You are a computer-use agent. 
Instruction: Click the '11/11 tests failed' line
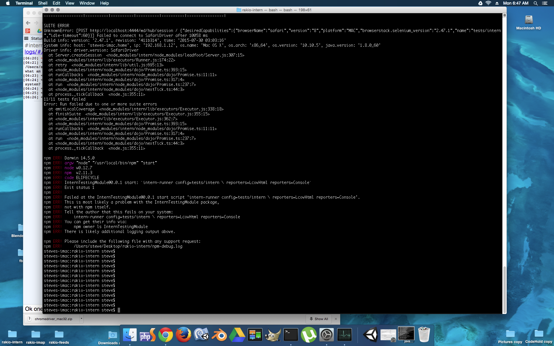pos(65,99)
